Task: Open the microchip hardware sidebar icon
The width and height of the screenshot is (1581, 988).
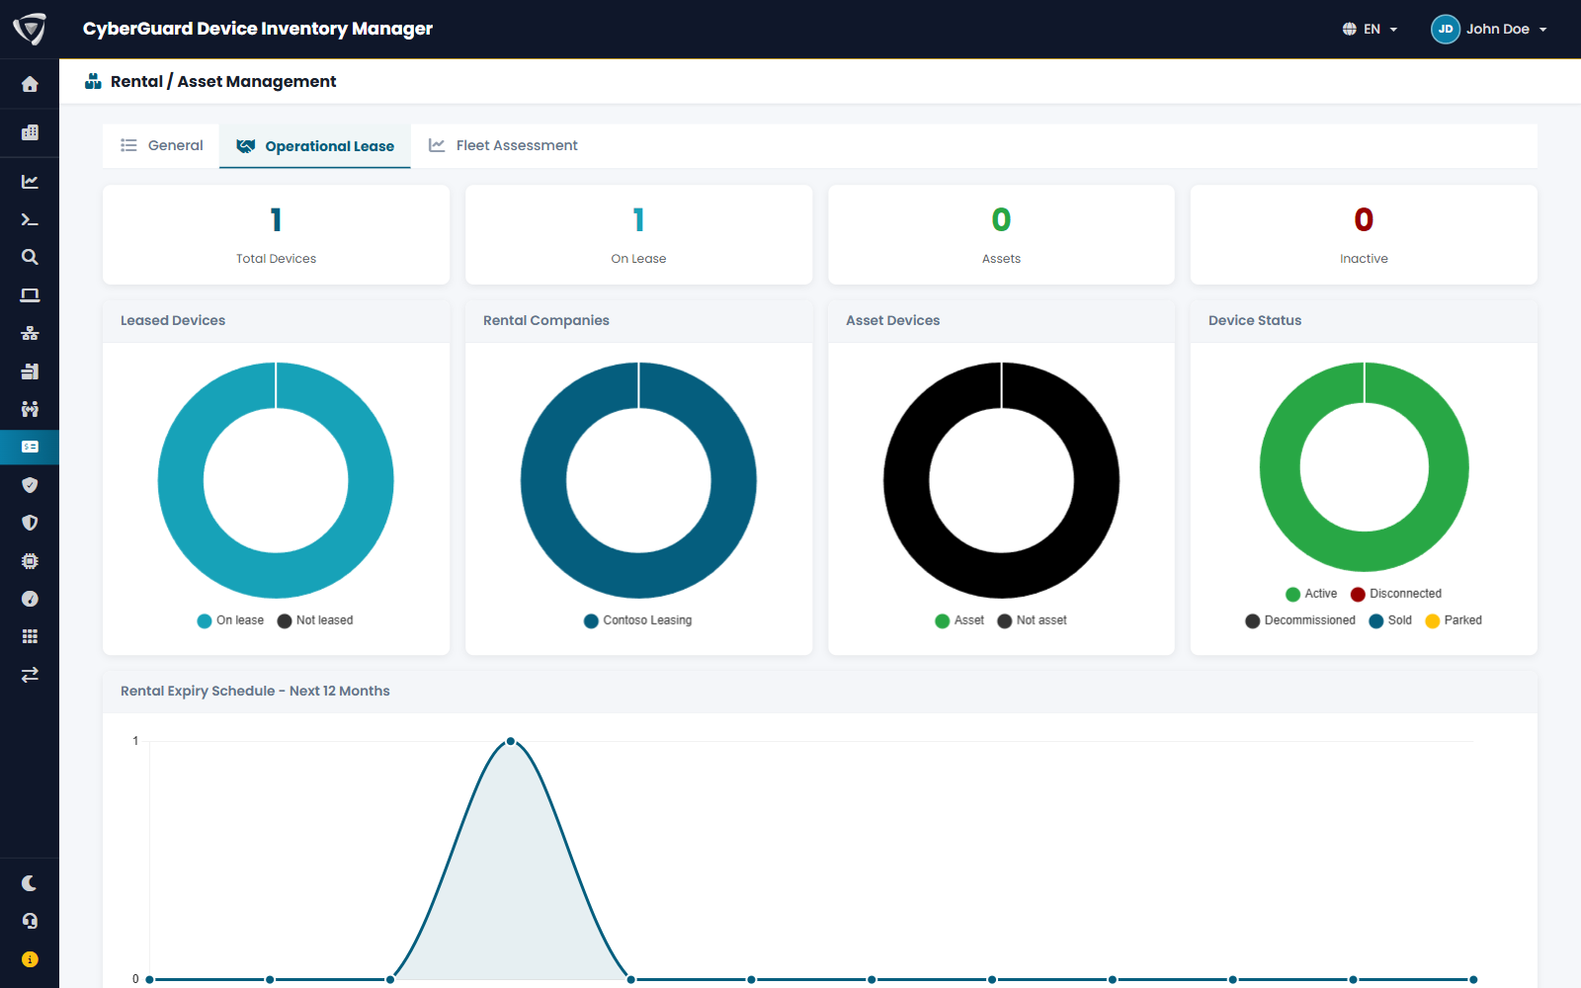Action: tap(30, 561)
